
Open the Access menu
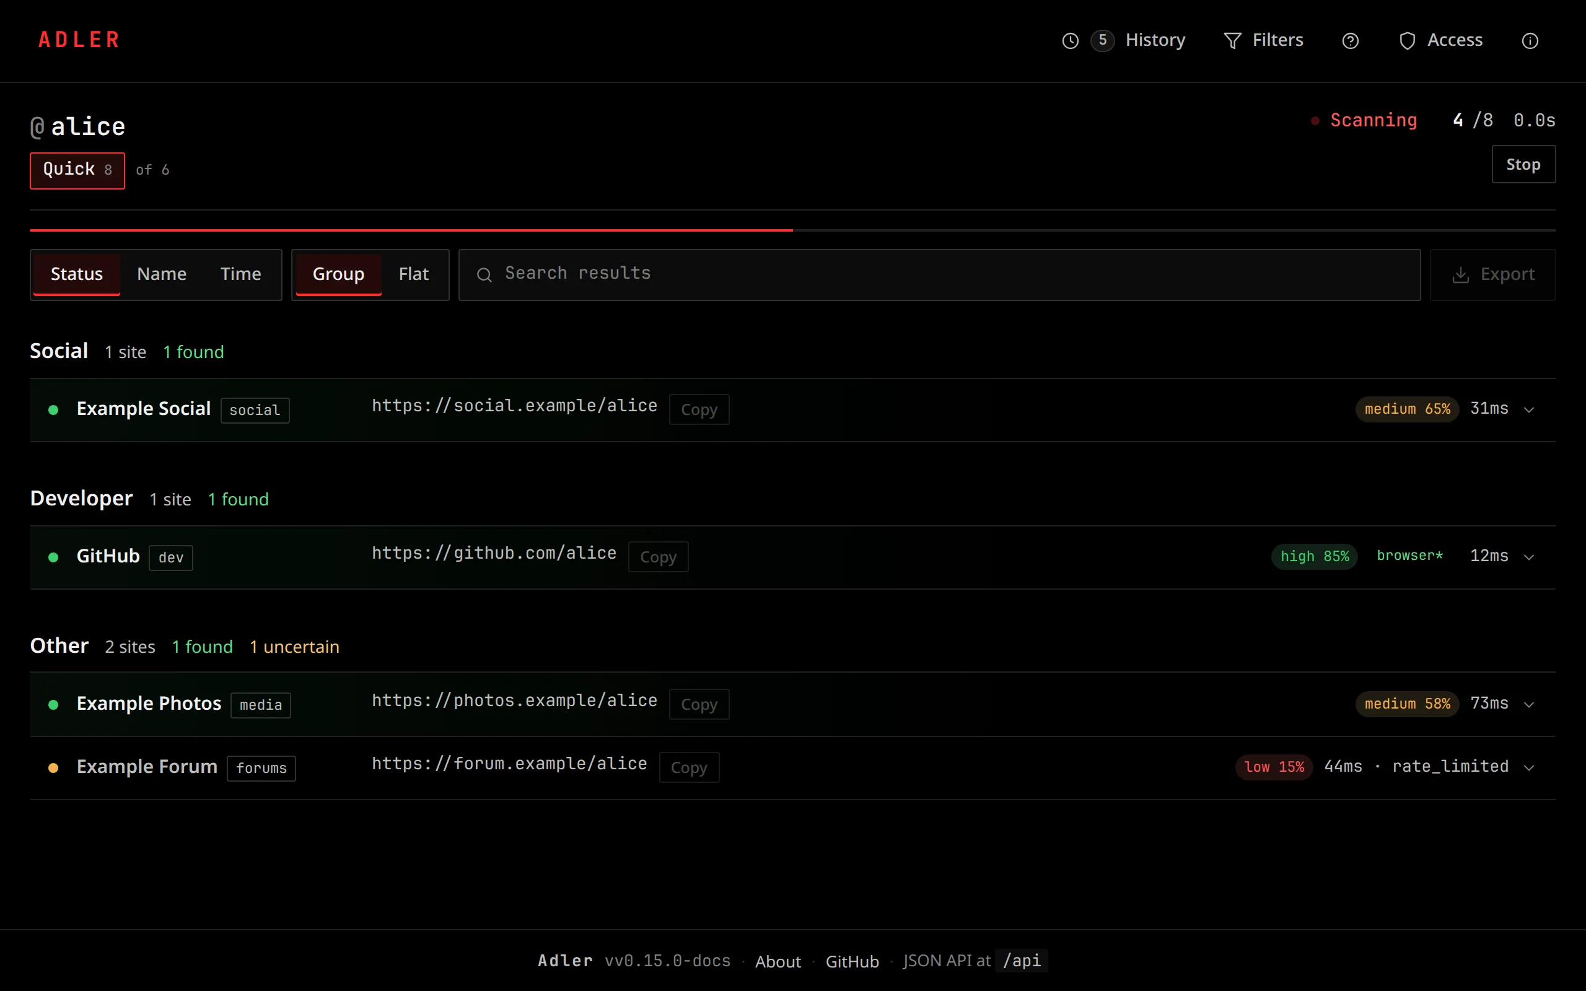(1440, 40)
